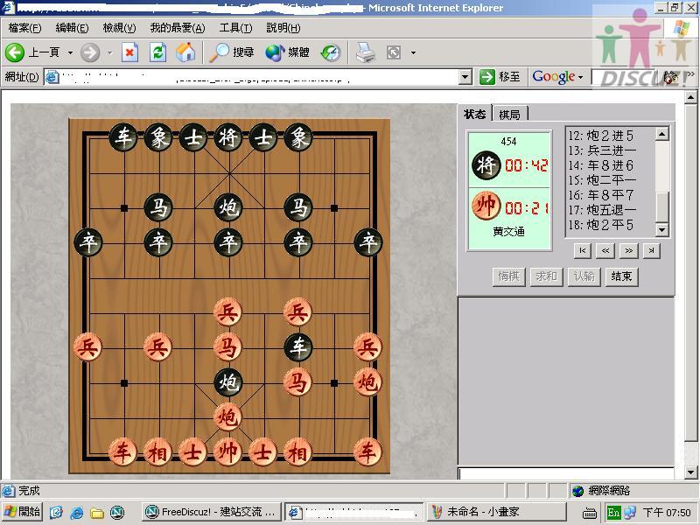Click the En language indicator in the tray
Viewport: 700px width, 525px height.
coord(613,513)
